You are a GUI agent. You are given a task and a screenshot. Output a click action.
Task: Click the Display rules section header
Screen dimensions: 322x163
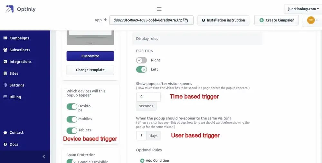click(x=197, y=39)
